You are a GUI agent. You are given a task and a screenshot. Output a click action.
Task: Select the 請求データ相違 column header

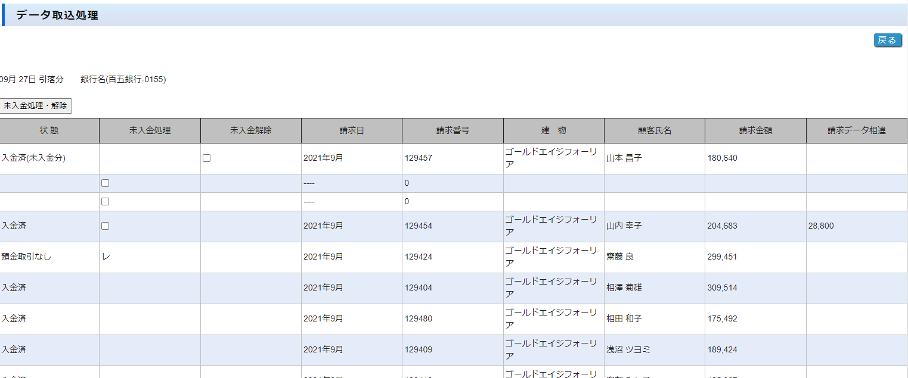(x=856, y=130)
